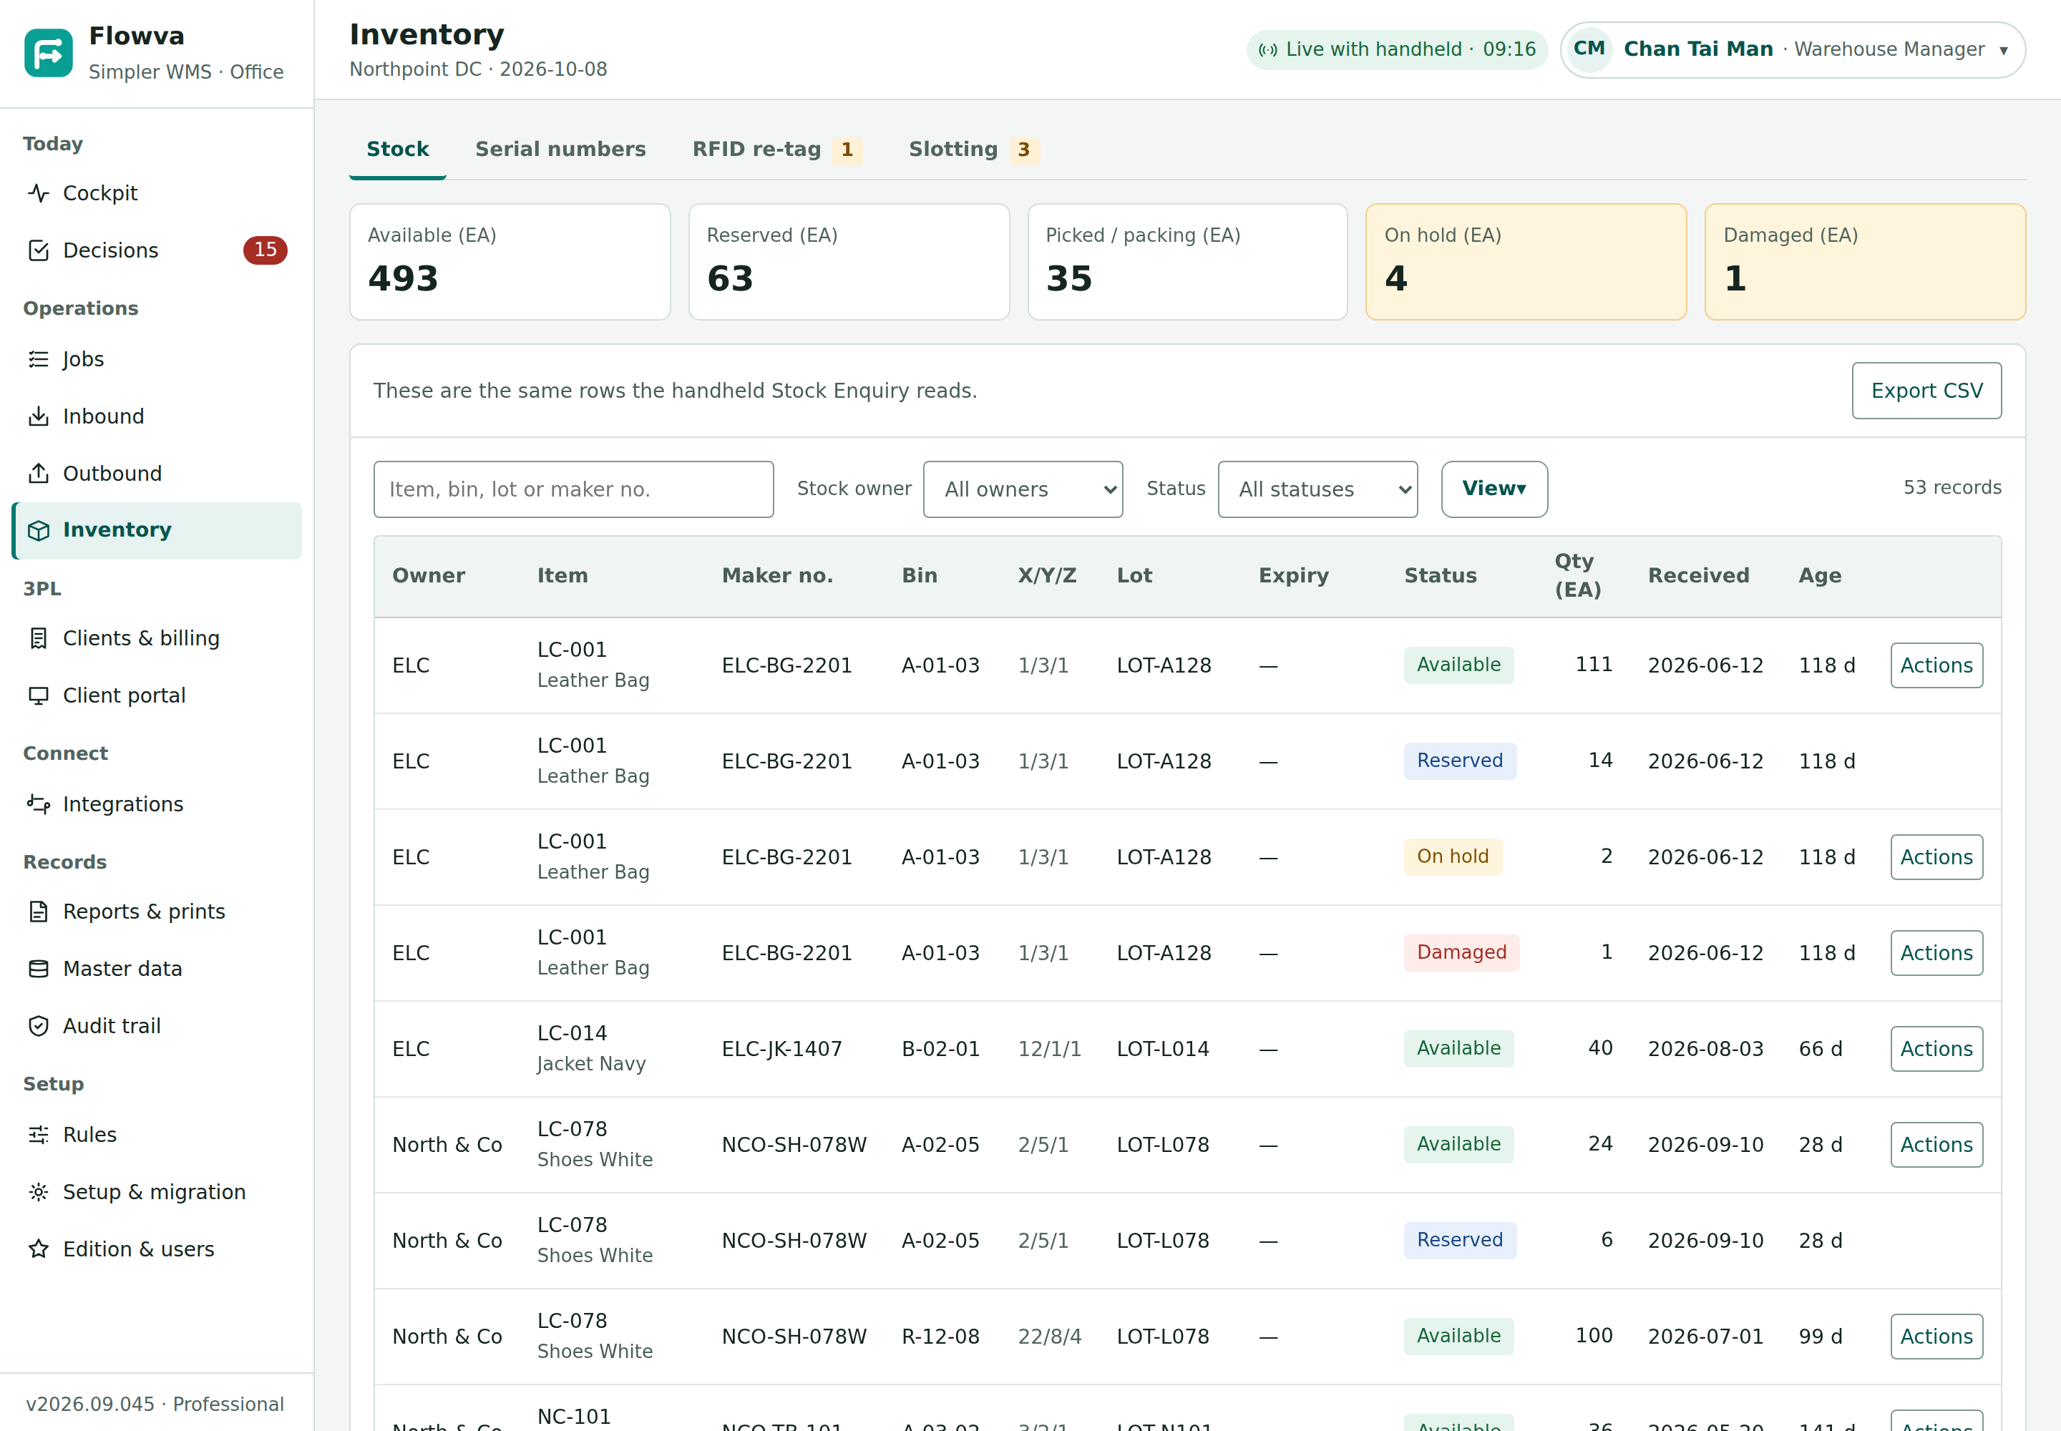The width and height of the screenshot is (2061, 1431).
Task: Open Cockpit via its pulse icon
Action: 39,192
